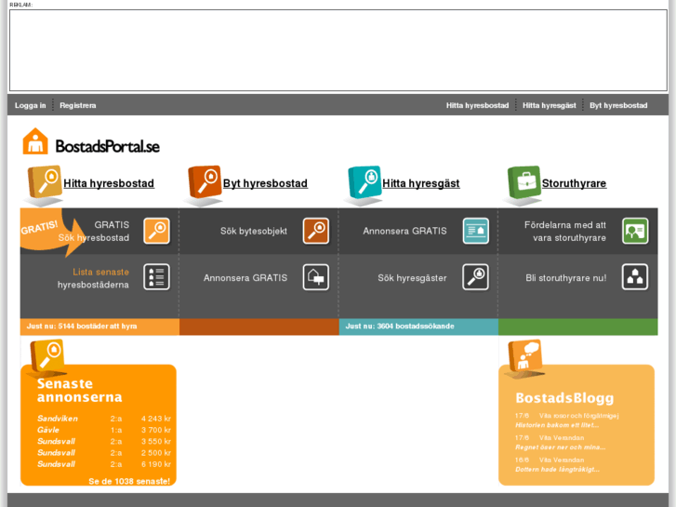
Task: Open the Sundsvall 6 190 kr listing
Action: click(x=104, y=464)
